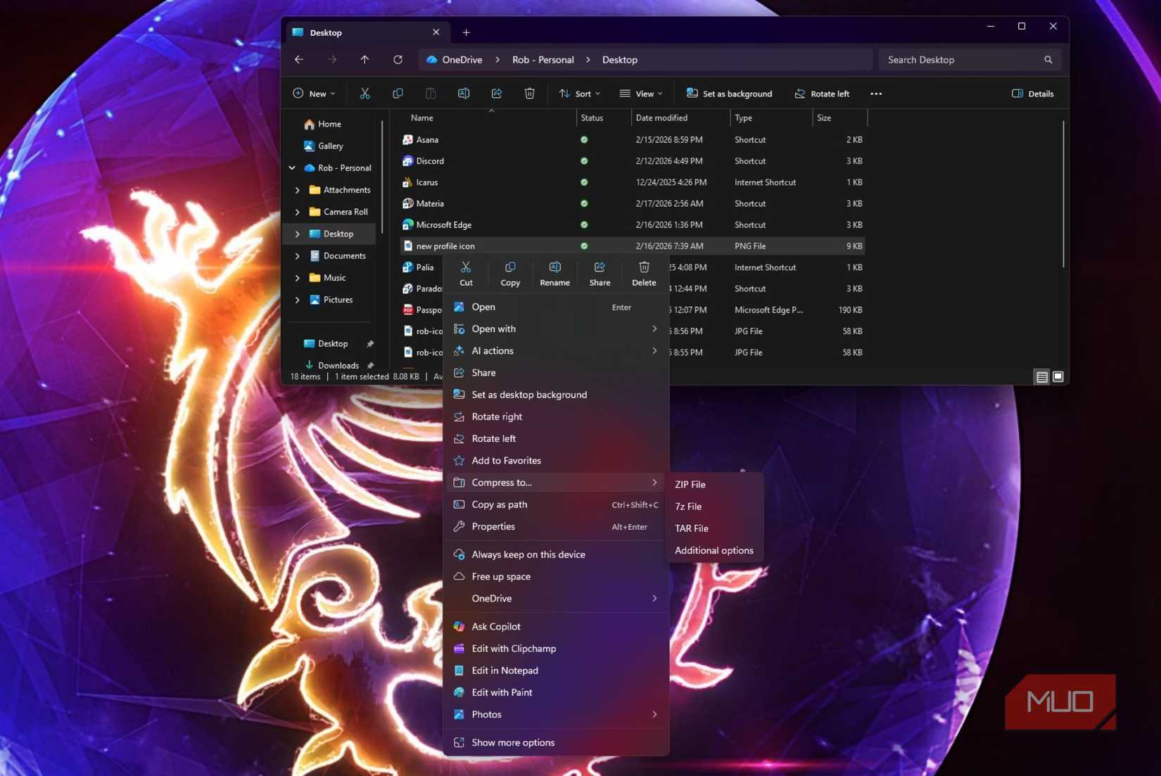This screenshot has width=1161, height=776.
Task: Click the Rename icon in the toolbar
Action: coord(464,94)
